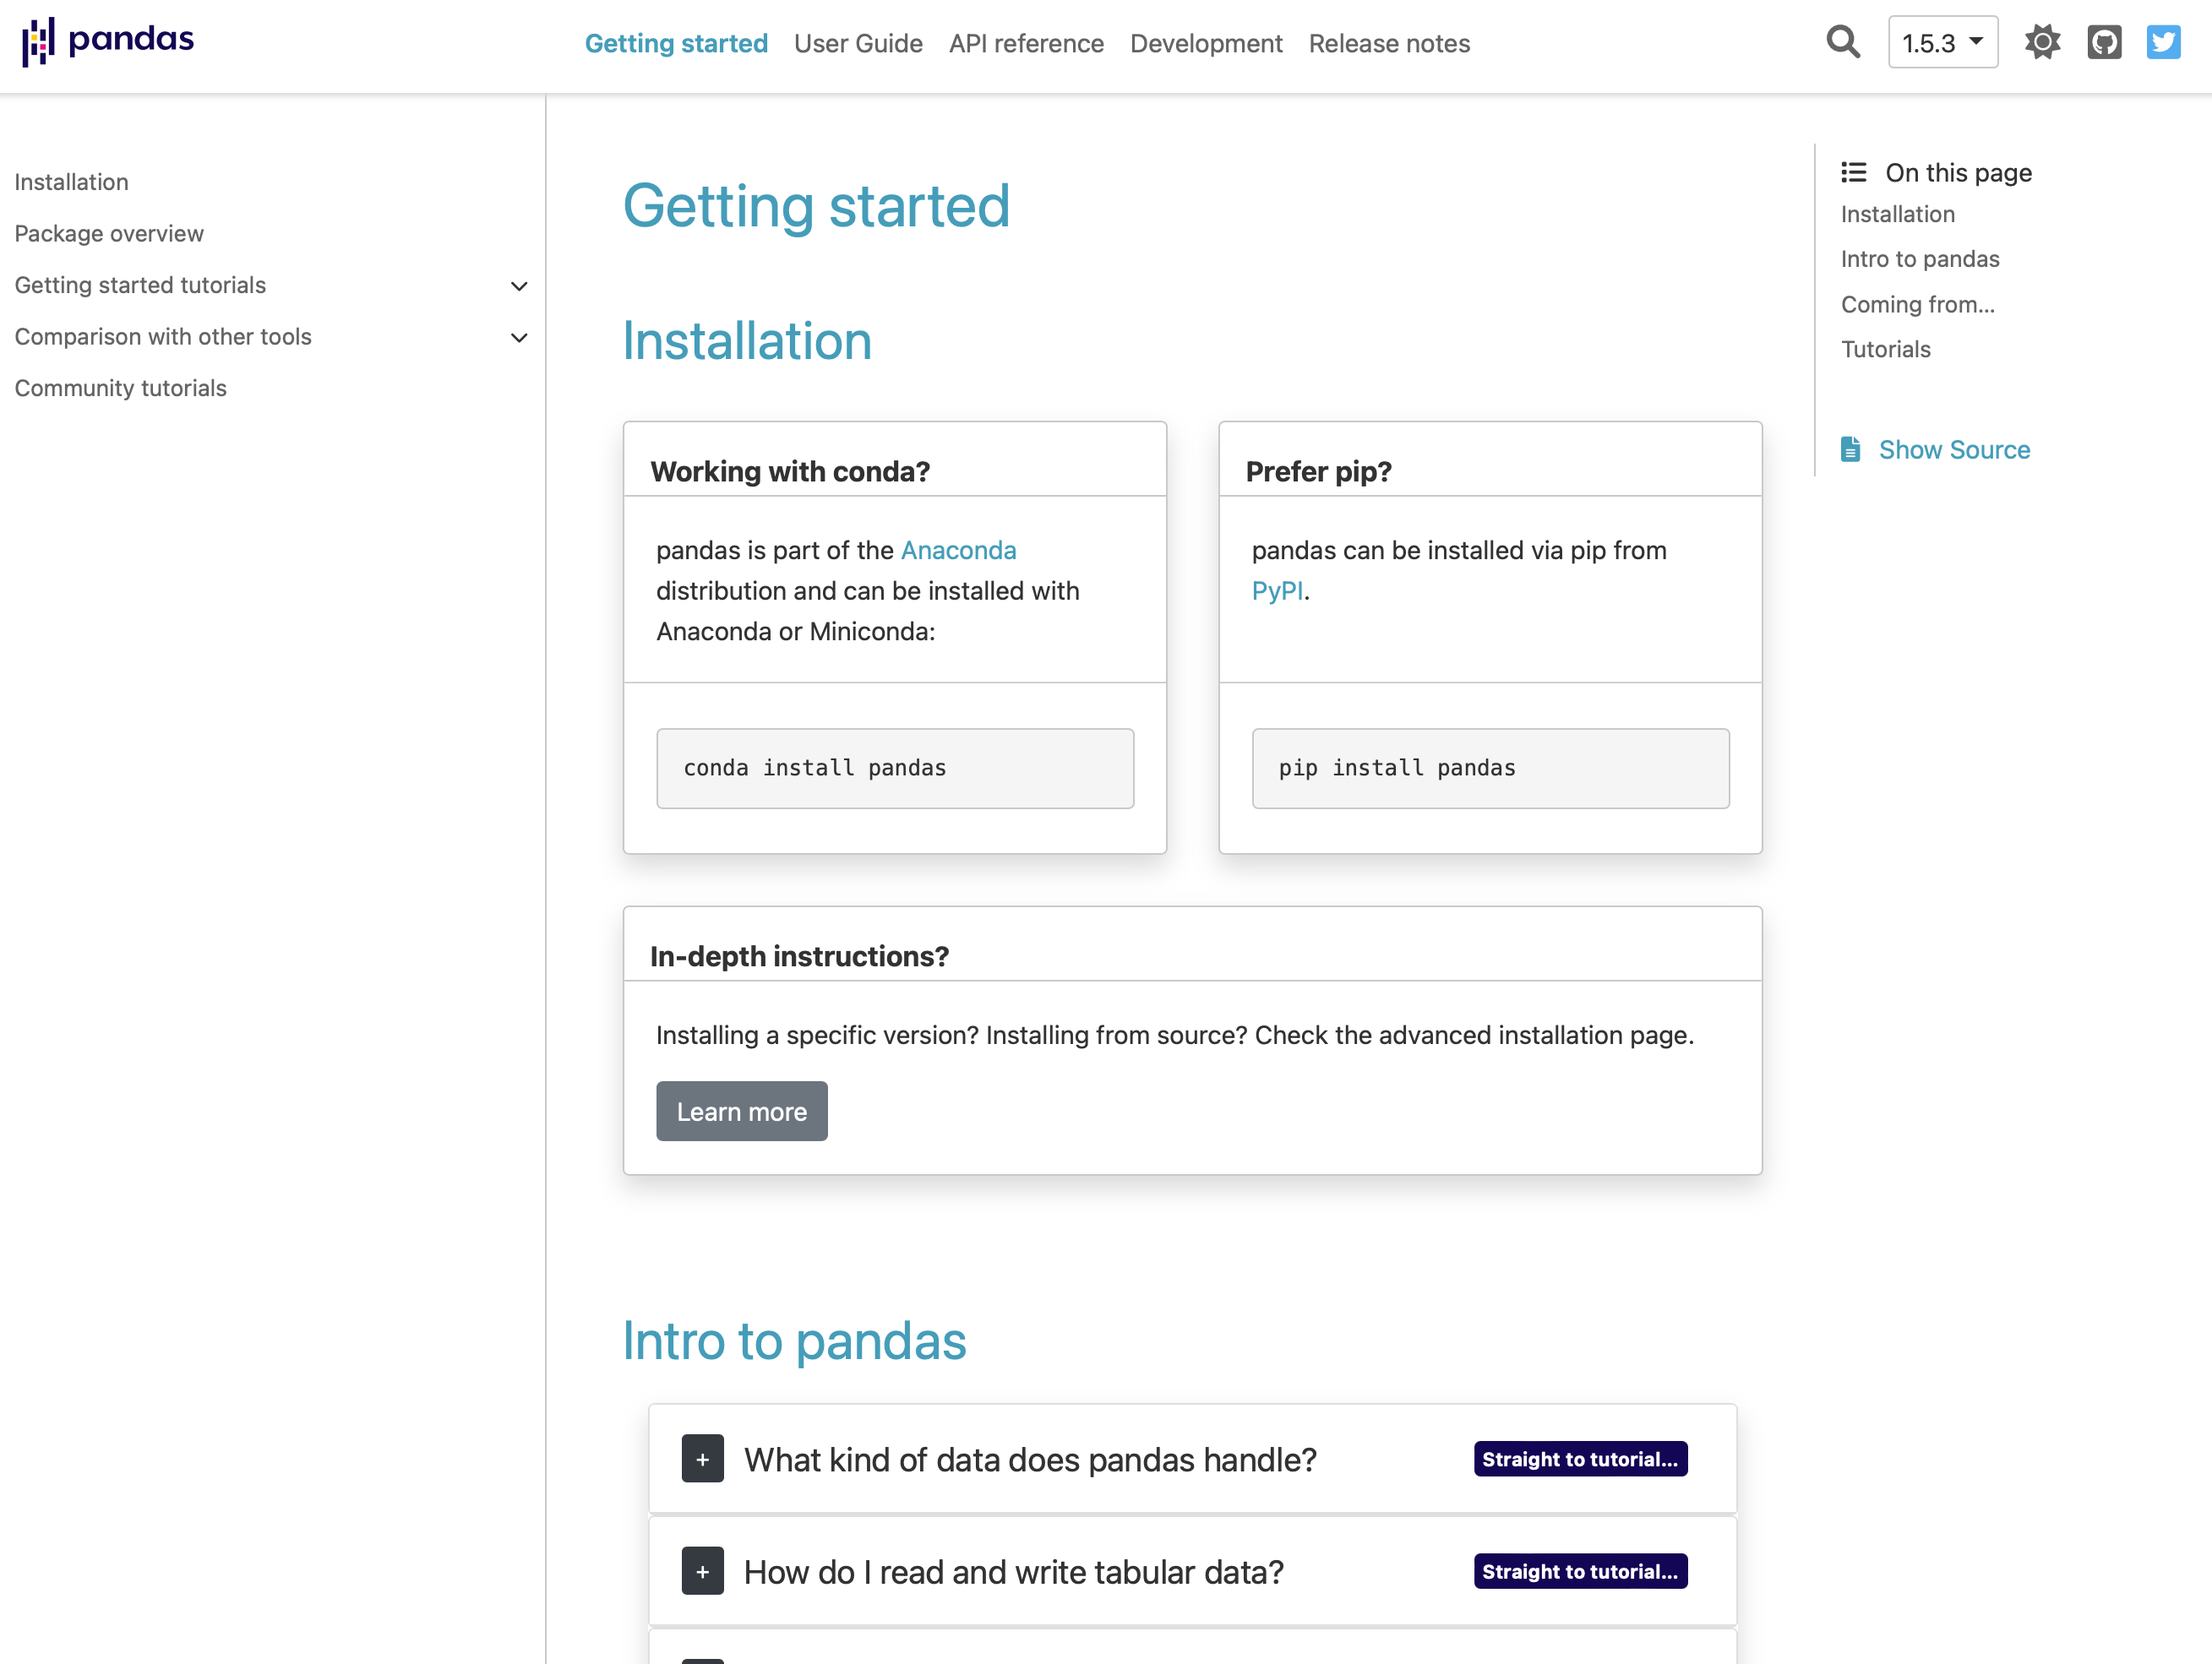Jump to Tutorials in page contents
This screenshot has width=2212, height=1664.
[1885, 349]
